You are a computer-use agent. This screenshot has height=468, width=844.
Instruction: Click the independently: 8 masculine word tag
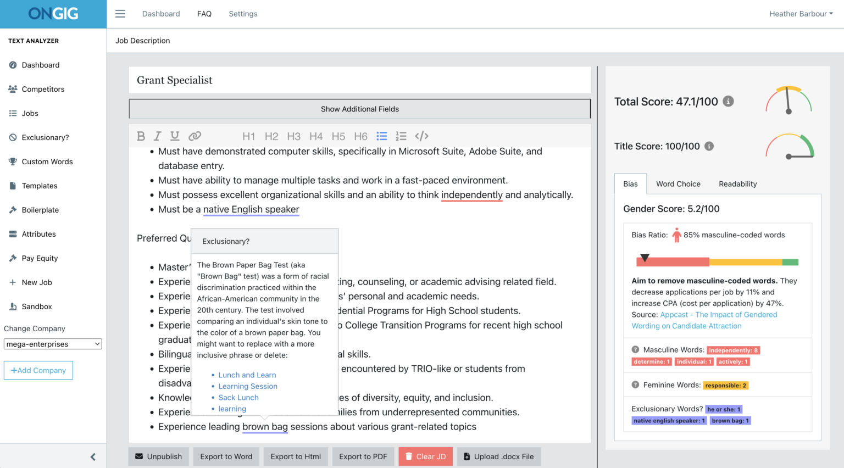click(734, 350)
